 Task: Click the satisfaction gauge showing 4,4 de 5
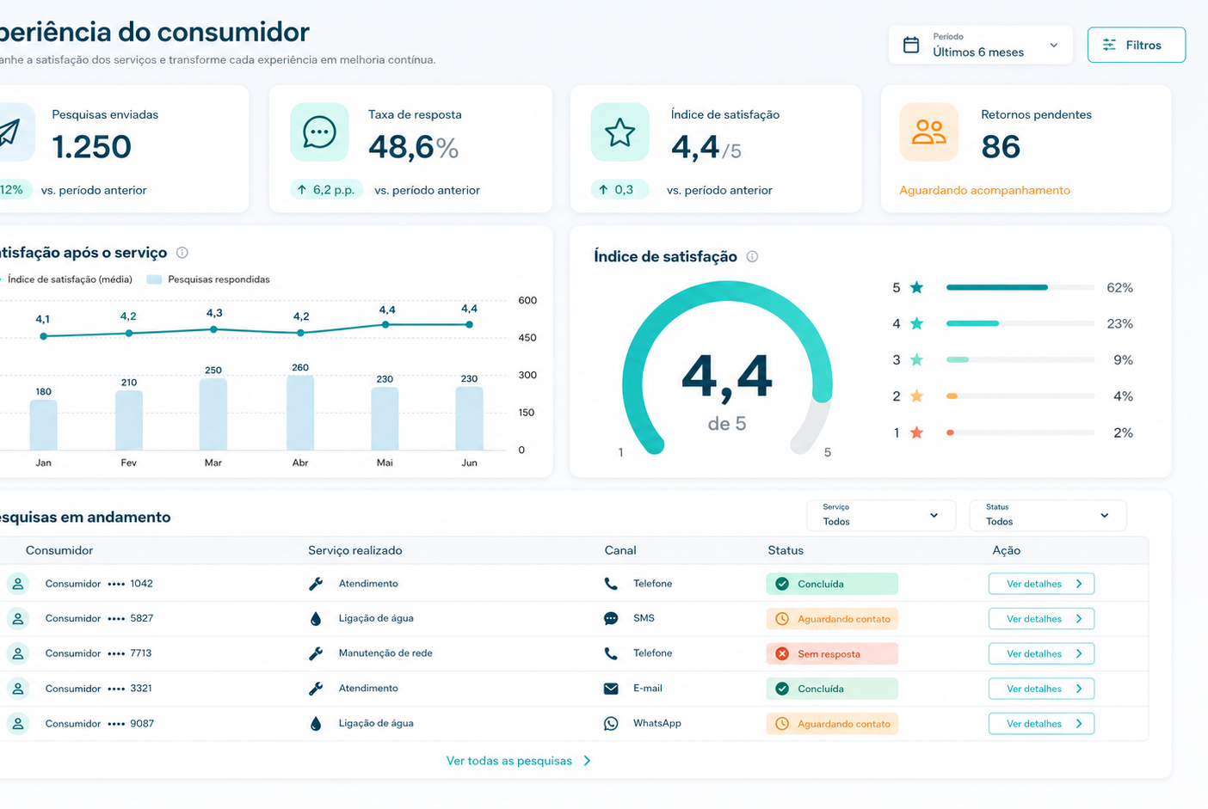point(727,370)
